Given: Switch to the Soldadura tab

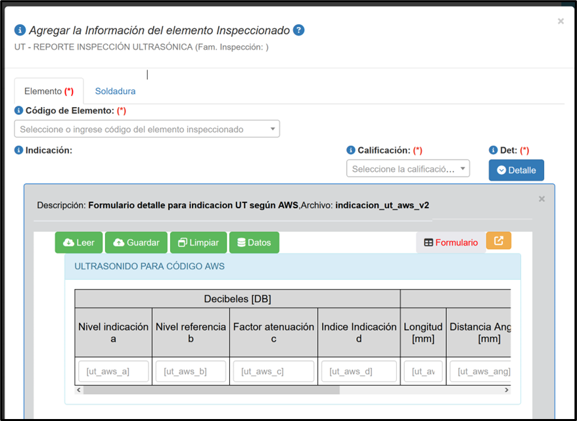Looking at the screenshot, I should pyautogui.click(x=115, y=91).
